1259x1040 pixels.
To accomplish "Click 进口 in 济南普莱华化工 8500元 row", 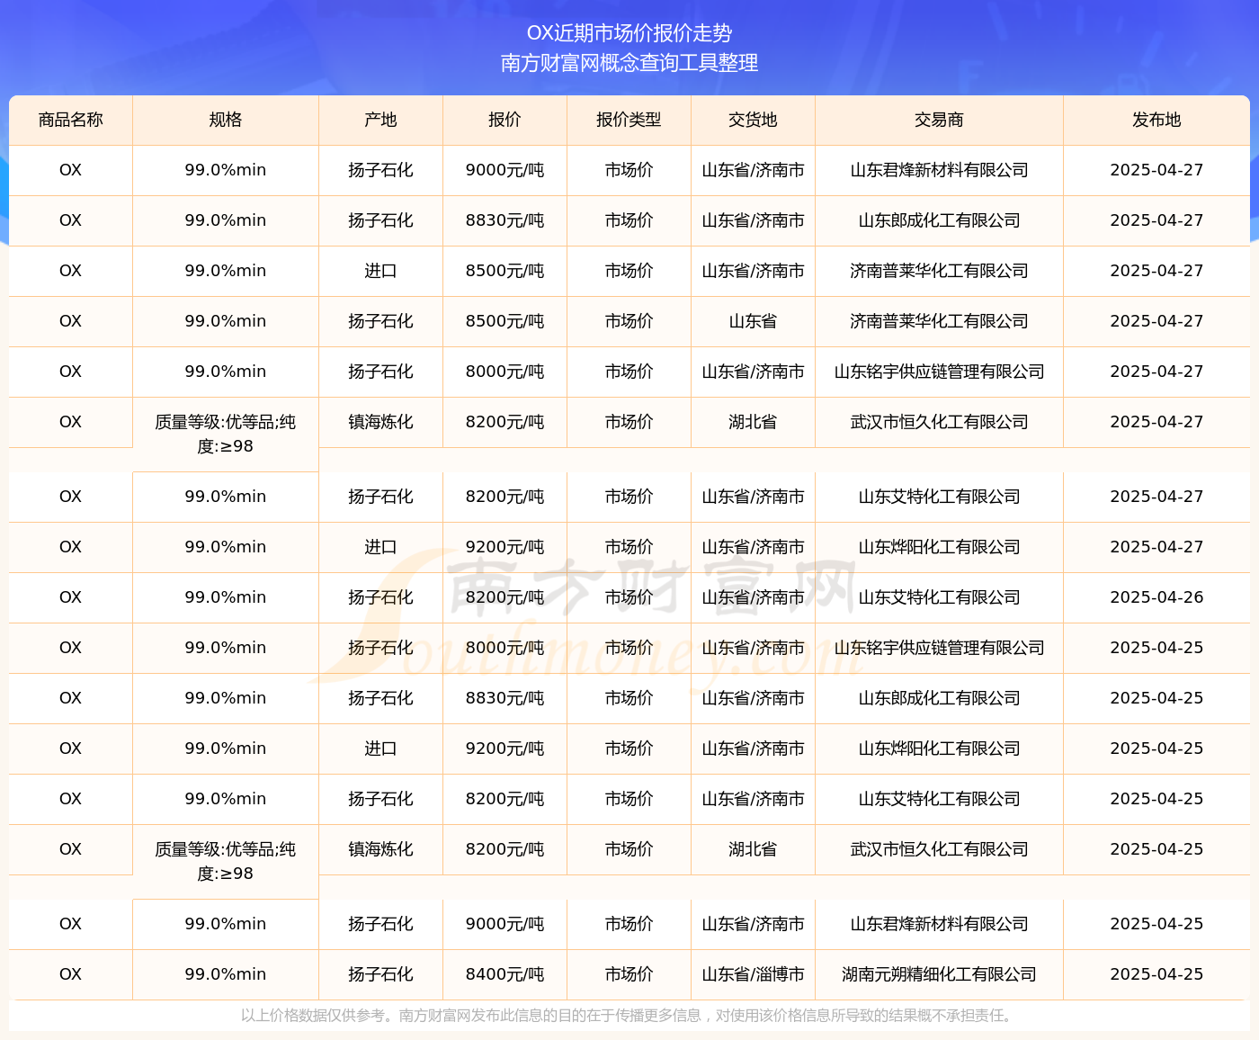I will pyautogui.click(x=380, y=271).
